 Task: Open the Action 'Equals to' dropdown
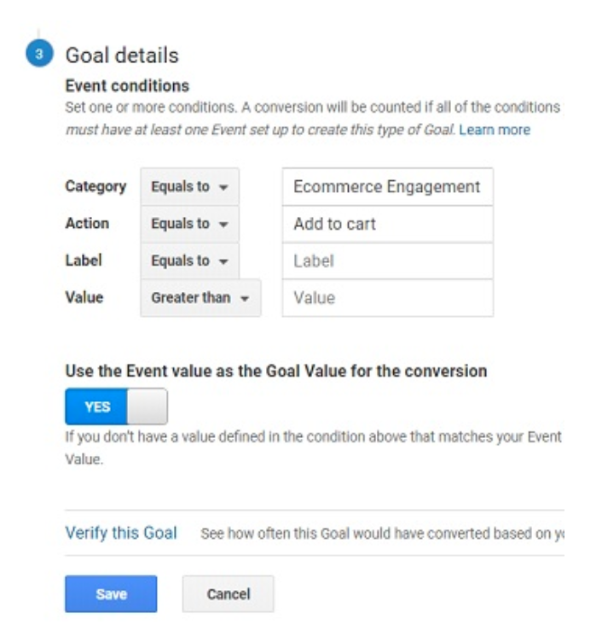[189, 224]
